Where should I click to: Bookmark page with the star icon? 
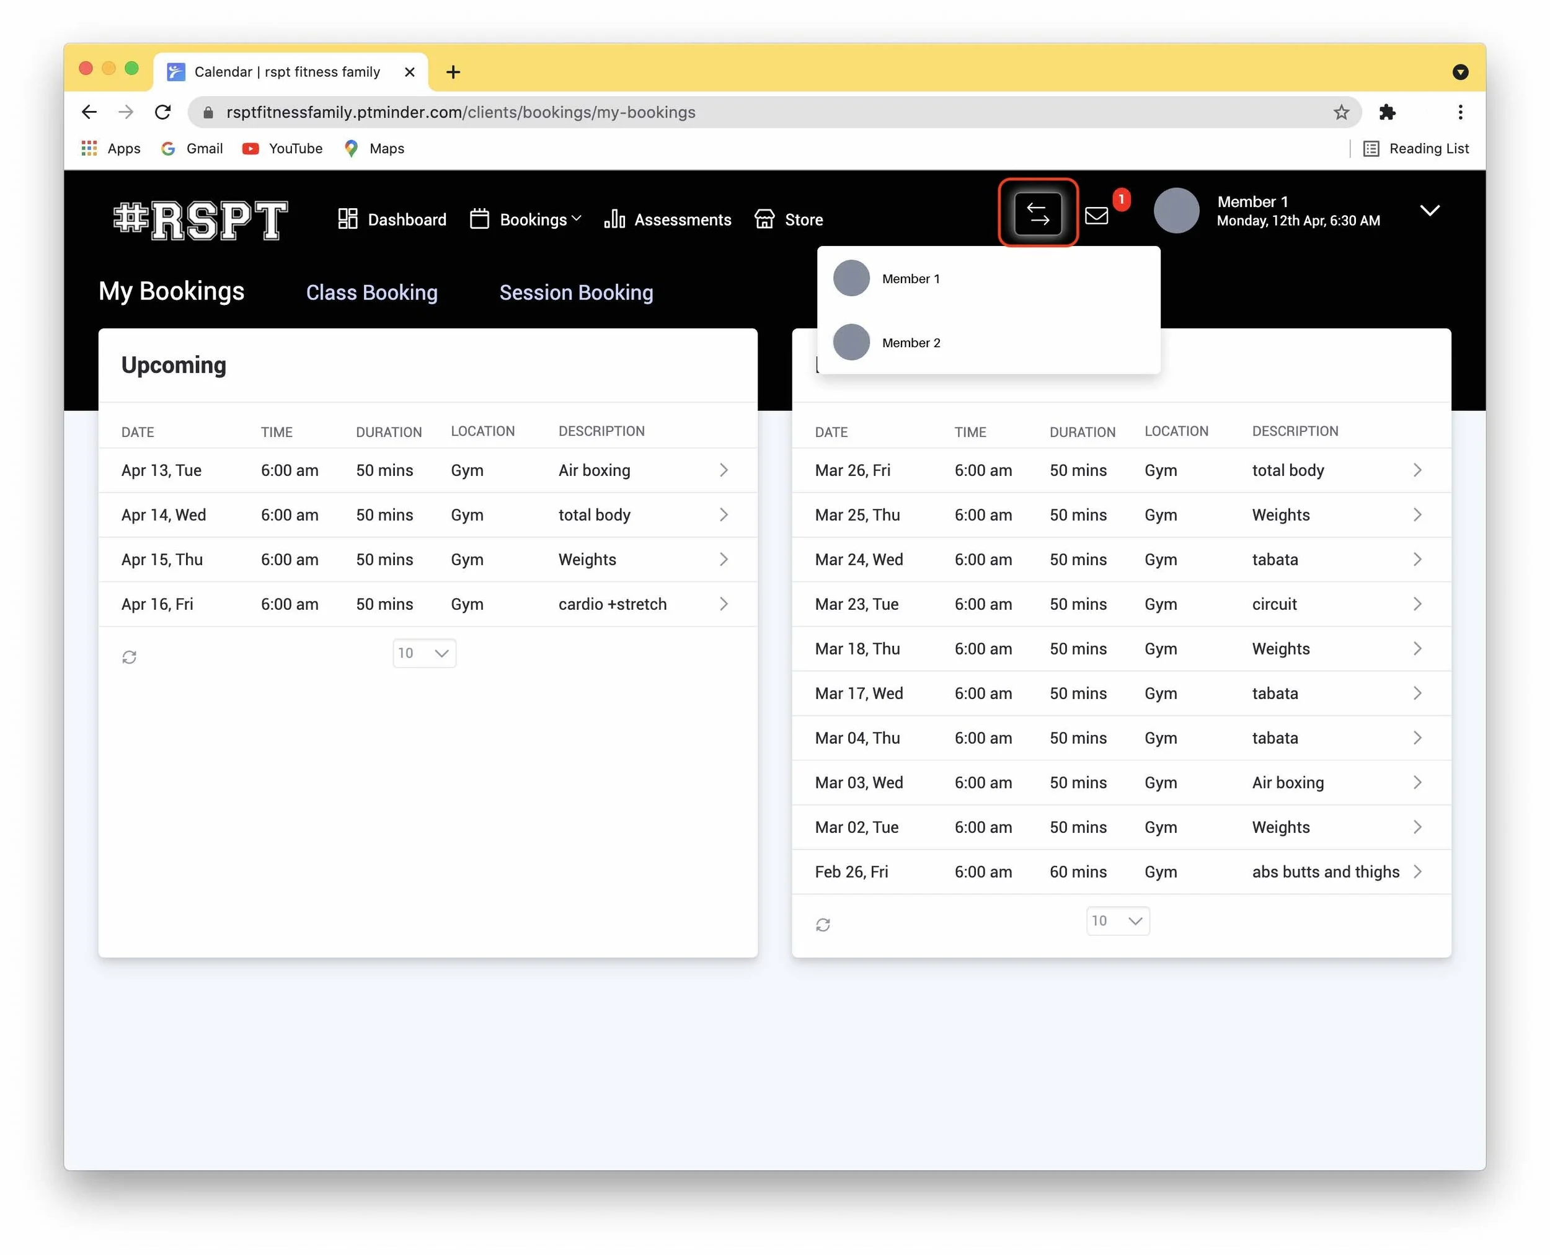tap(1340, 112)
